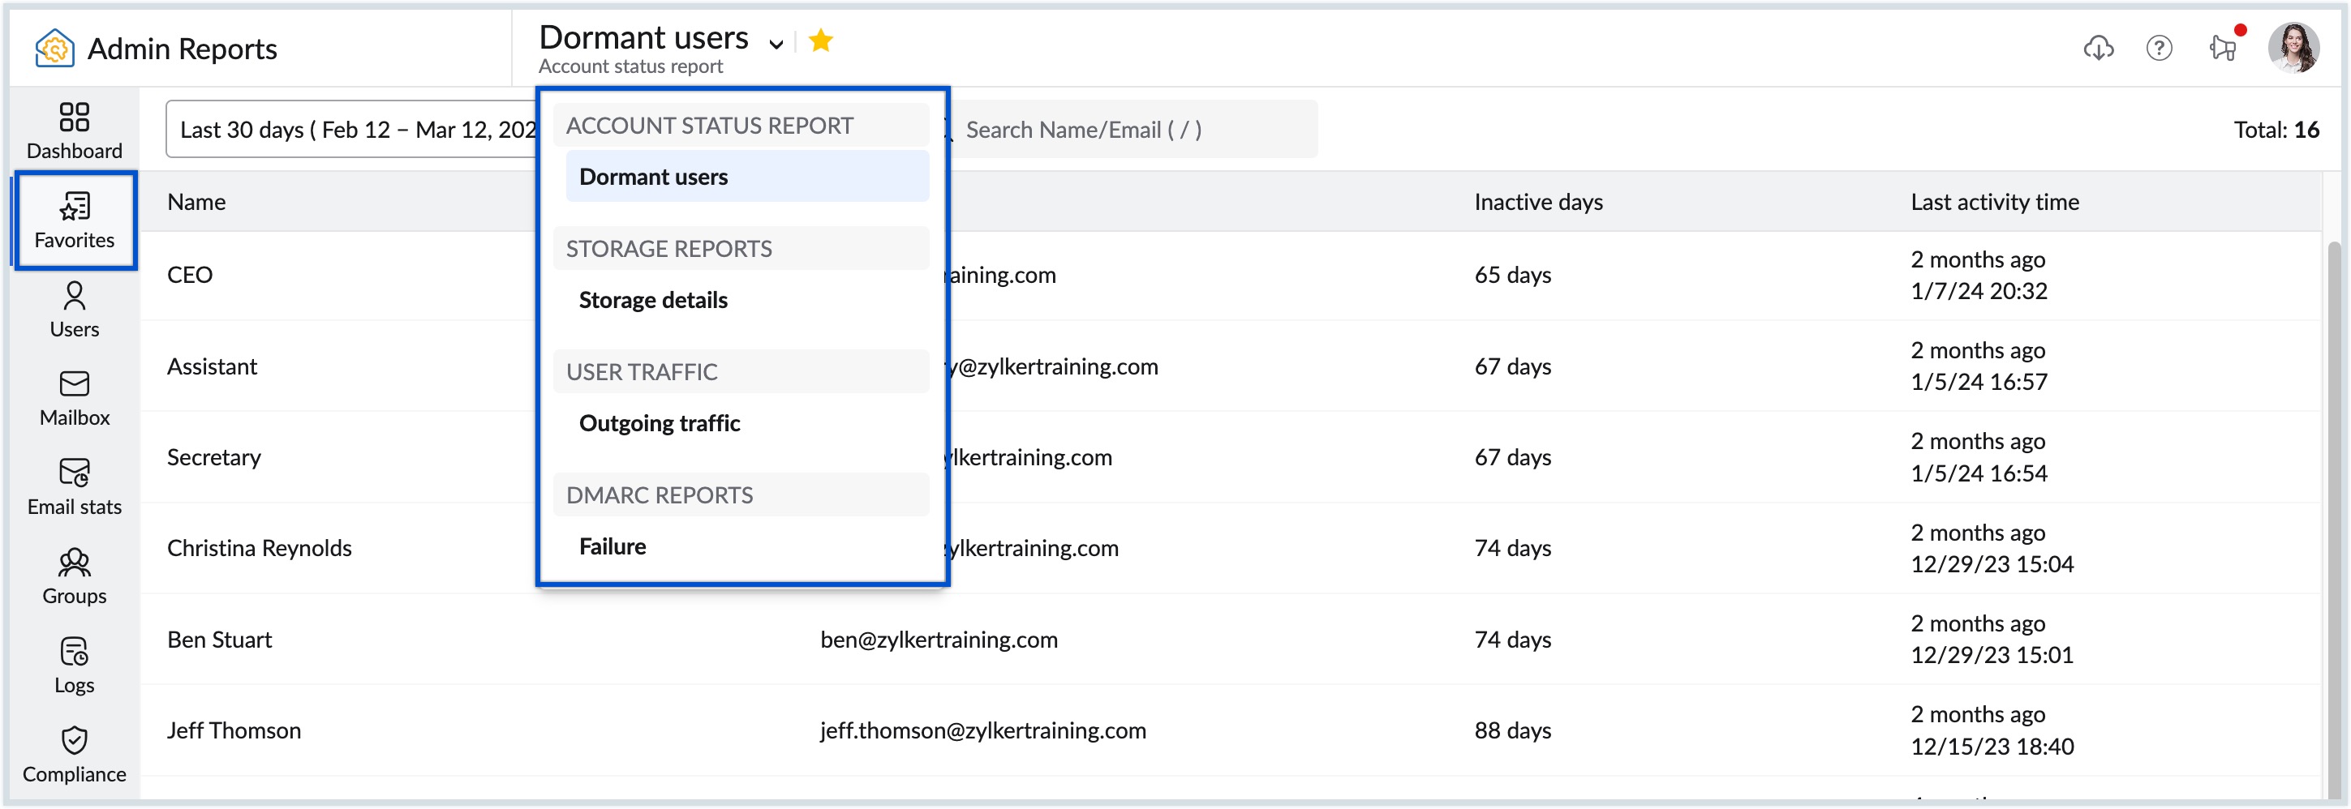Select the Secretary row name
This screenshot has height=809, width=2351.
pos(213,457)
